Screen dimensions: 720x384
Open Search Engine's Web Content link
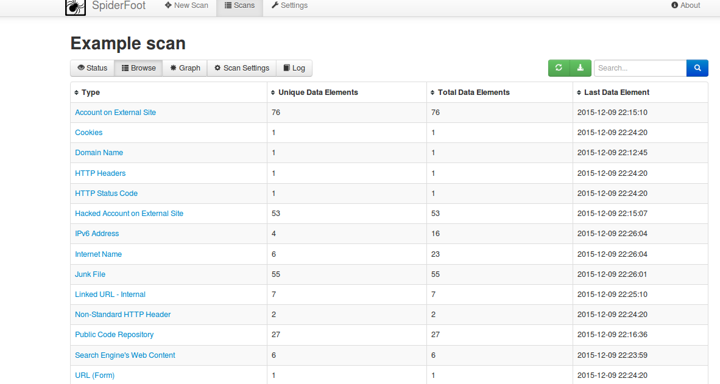(125, 355)
